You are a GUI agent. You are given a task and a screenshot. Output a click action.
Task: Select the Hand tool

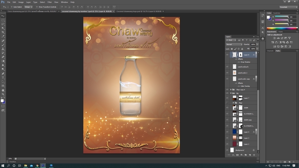coord(3,90)
